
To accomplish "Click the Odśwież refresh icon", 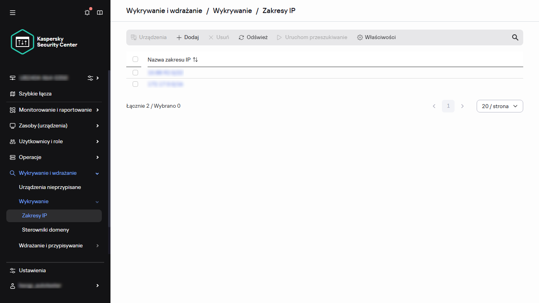I will coord(241,37).
